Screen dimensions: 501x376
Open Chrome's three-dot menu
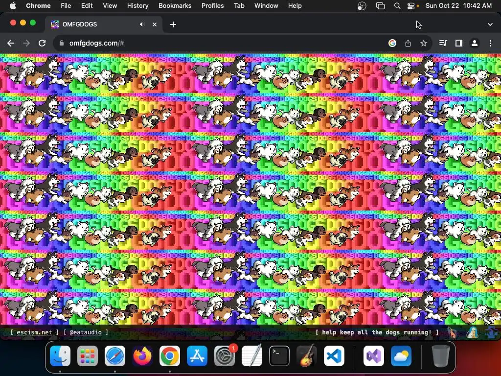tap(490, 43)
